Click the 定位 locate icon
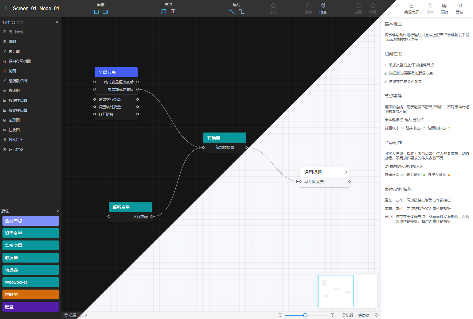 point(273,6)
